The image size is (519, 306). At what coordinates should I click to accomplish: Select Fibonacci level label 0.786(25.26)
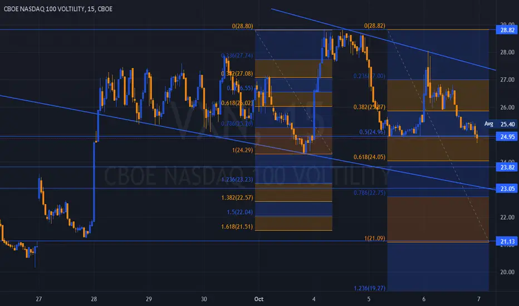[237, 124]
